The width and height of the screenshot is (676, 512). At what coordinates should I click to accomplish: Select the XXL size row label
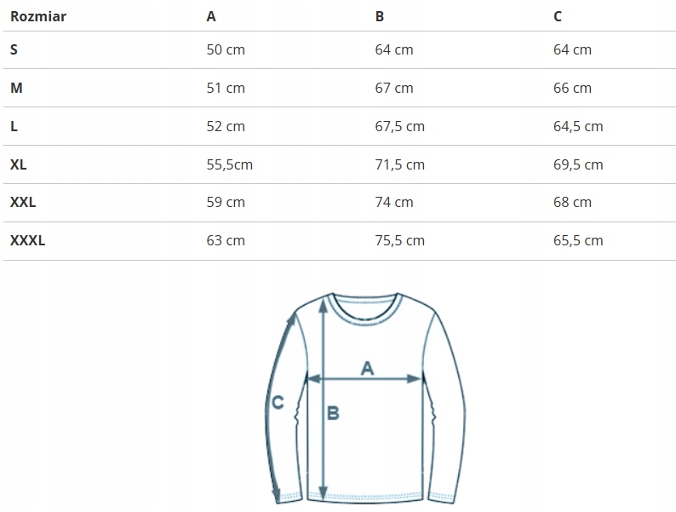coord(23,203)
